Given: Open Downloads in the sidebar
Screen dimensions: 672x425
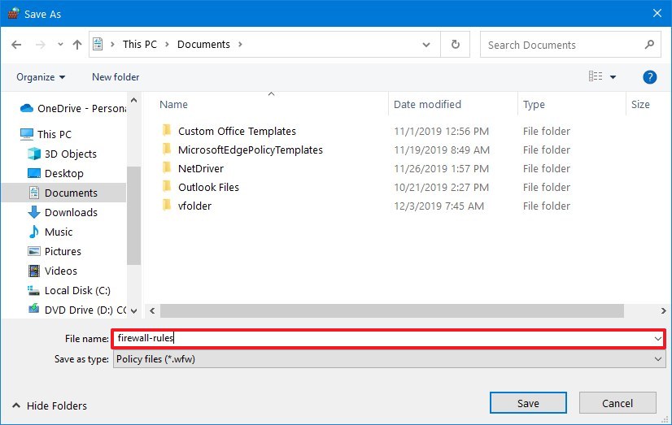Looking at the screenshot, I should tap(71, 212).
